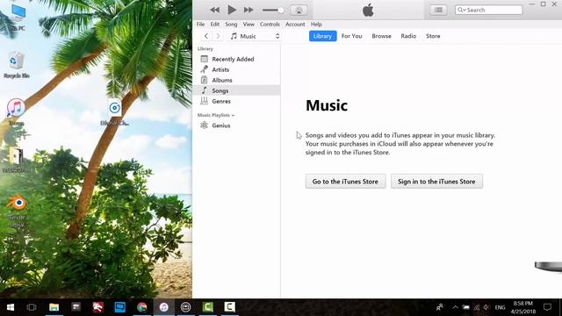The height and width of the screenshot is (316, 562).
Task: Open the Windows Start menu
Action: coord(11,307)
